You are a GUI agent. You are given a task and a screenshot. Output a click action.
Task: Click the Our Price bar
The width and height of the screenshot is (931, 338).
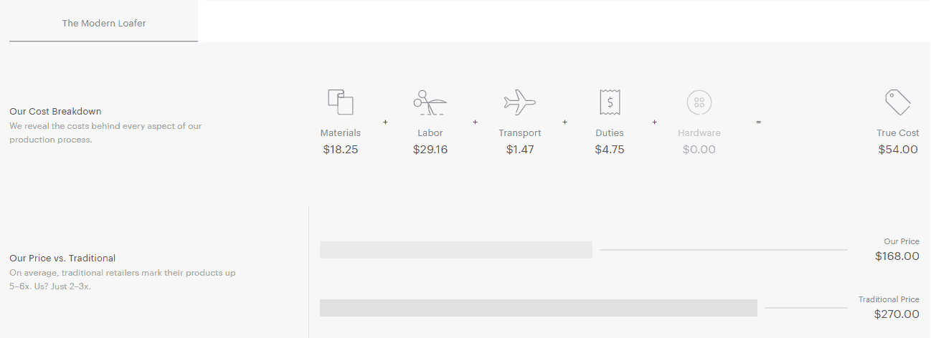(455, 250)
